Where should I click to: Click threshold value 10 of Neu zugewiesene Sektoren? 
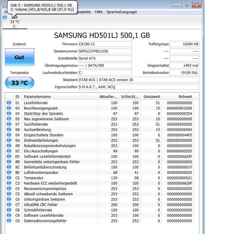point(158,119)
